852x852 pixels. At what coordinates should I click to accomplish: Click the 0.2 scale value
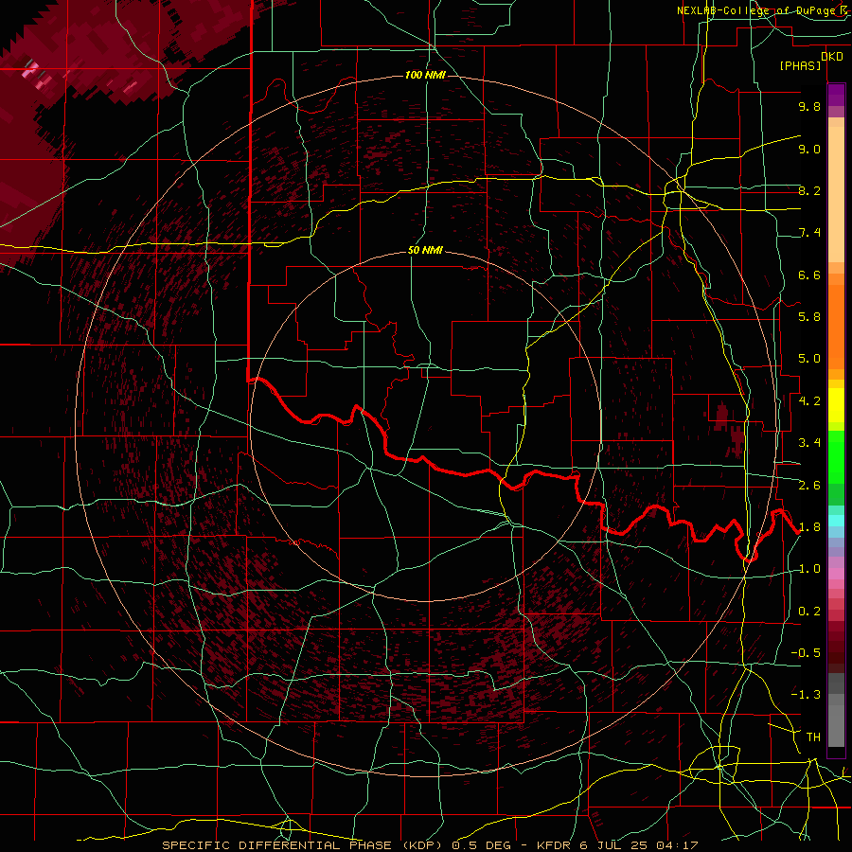[809, 612]
